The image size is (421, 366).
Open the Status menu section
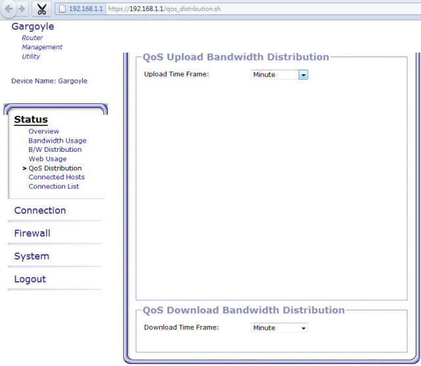tap(31, 120)
